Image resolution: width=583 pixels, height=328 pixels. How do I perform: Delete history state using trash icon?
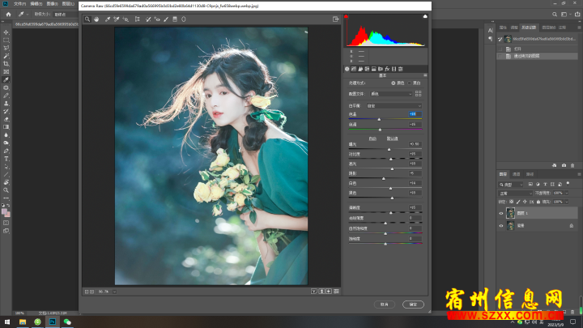coord(572,165)
